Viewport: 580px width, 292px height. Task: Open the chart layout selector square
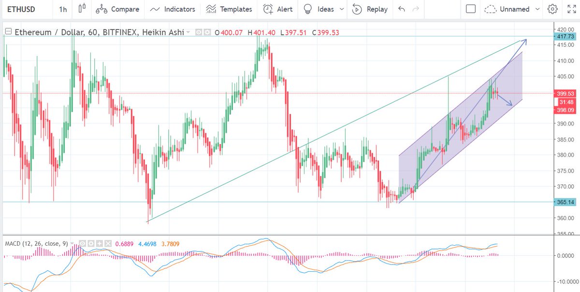pos(471,9)
